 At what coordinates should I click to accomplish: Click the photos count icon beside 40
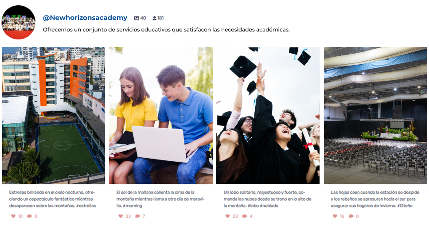click(136, 18)
